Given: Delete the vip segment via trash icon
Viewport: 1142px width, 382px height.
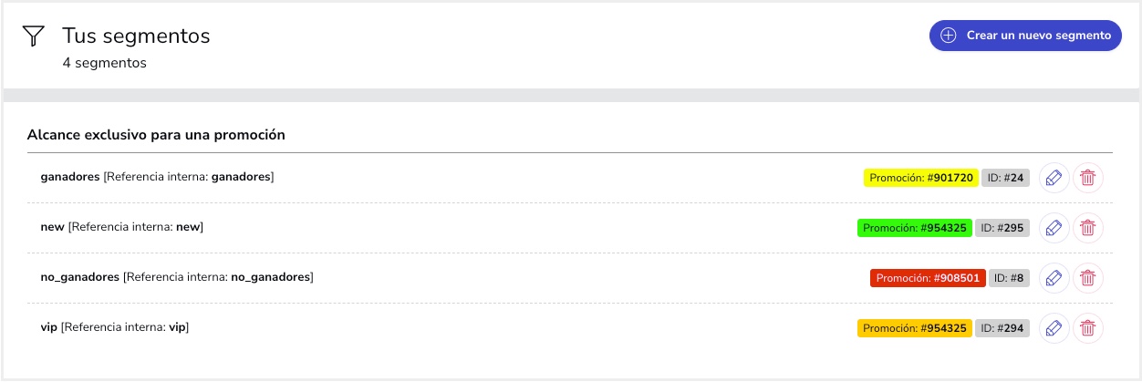Looking at the screenshot, I should point(1087,328).
